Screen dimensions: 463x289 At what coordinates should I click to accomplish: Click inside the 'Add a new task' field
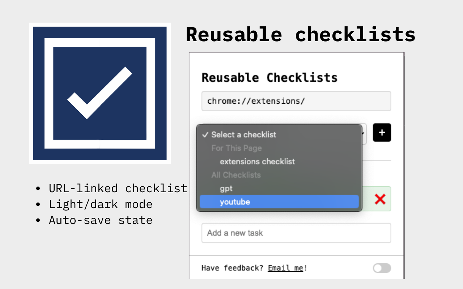[296, 233]
